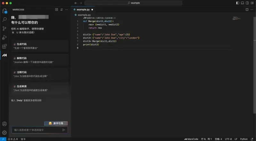Image resolution: width=256 pixels, height=141 pixels.
Task: Change end of line sequence LF
Action: pos(236,139)
